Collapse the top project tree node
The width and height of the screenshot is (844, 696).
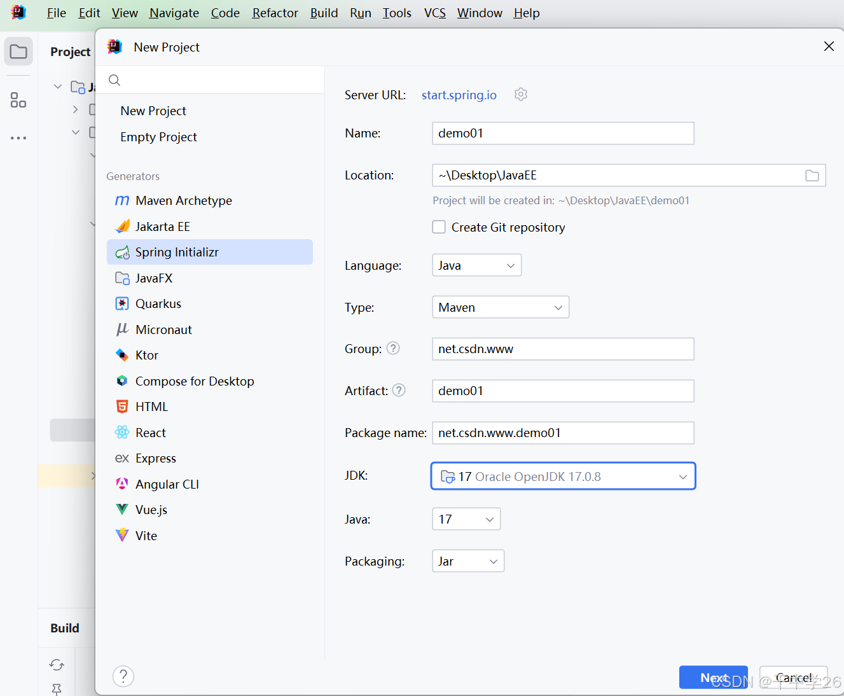58,87
